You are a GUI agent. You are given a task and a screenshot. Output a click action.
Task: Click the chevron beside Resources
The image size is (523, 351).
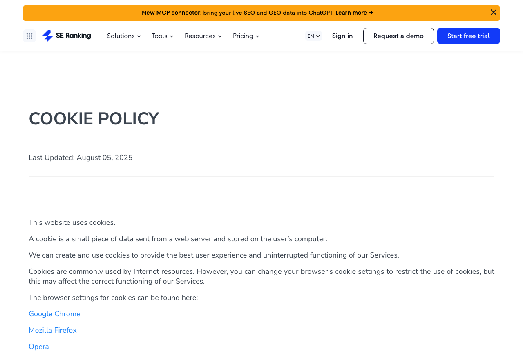[220, 36]
